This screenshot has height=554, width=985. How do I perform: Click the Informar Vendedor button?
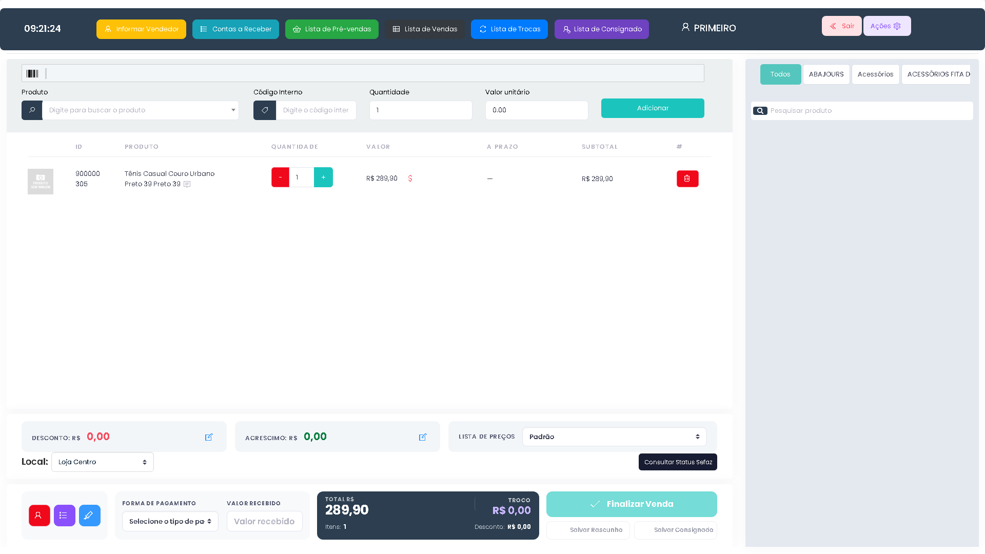[141, 29]
